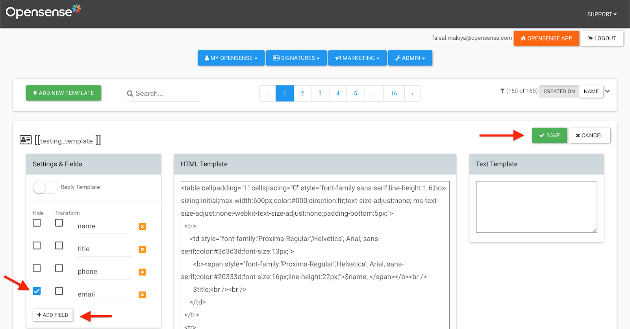Click the search magnifier icon

pos(130,94)
